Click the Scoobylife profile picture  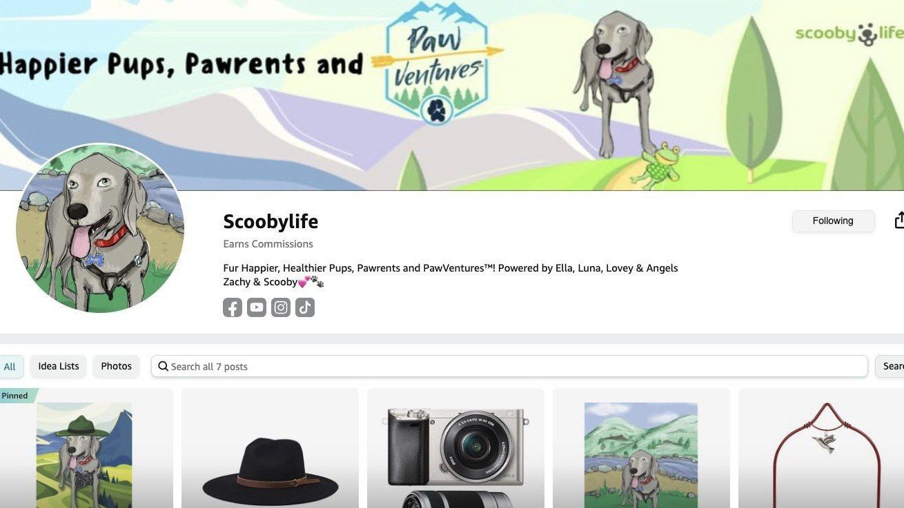pos(100,228)
